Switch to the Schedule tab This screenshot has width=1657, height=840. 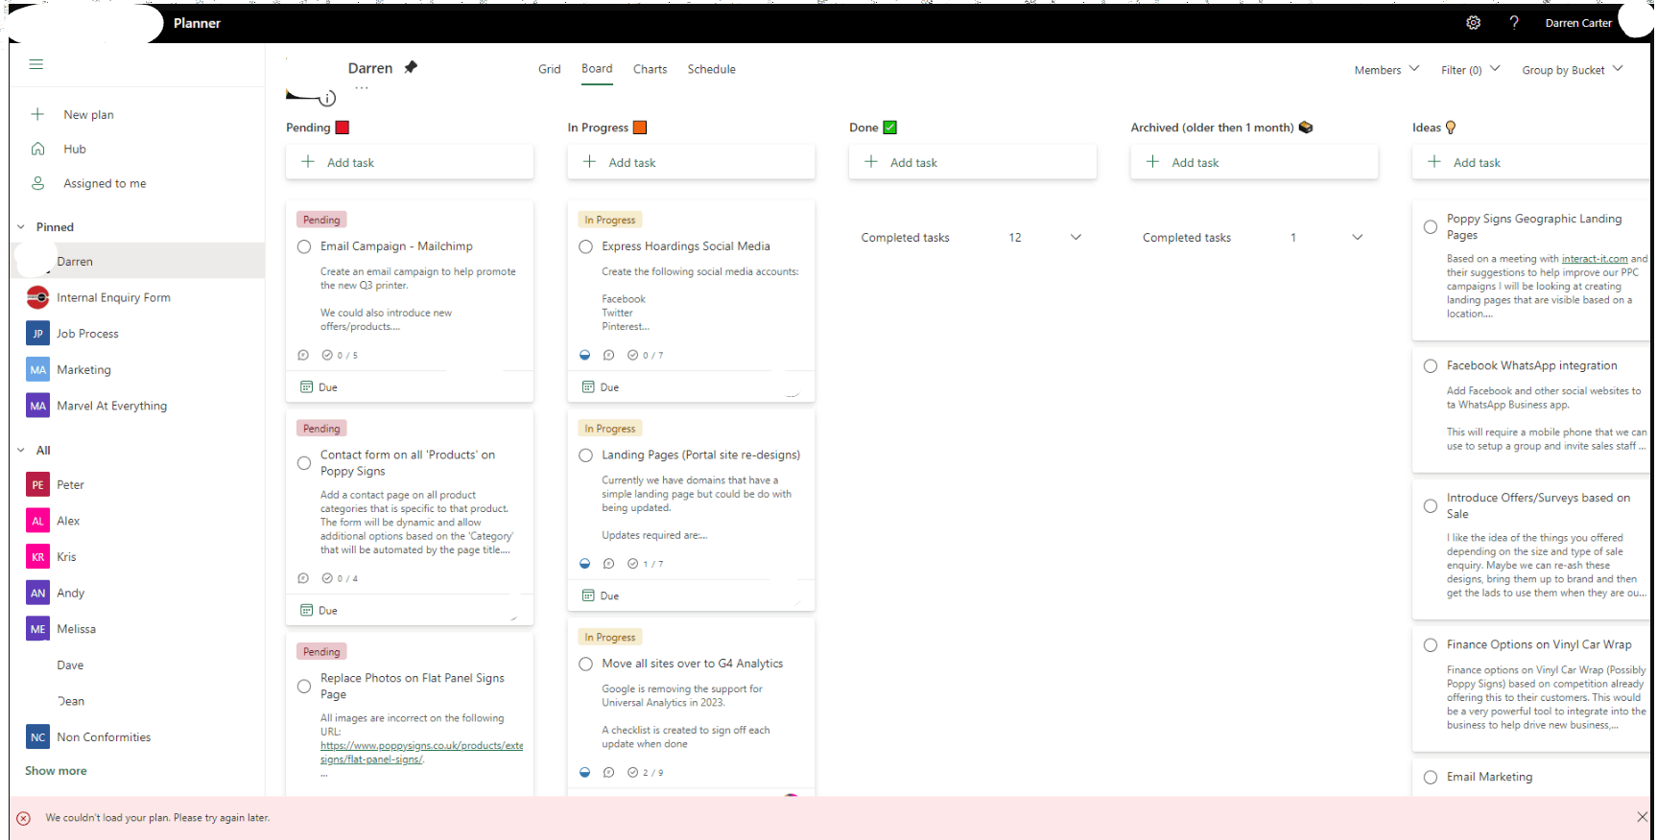point(712,69)
